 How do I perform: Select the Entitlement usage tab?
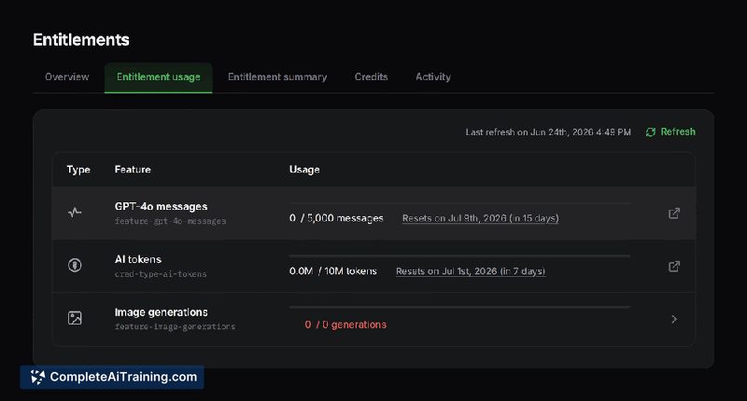[x=158, y=77]
